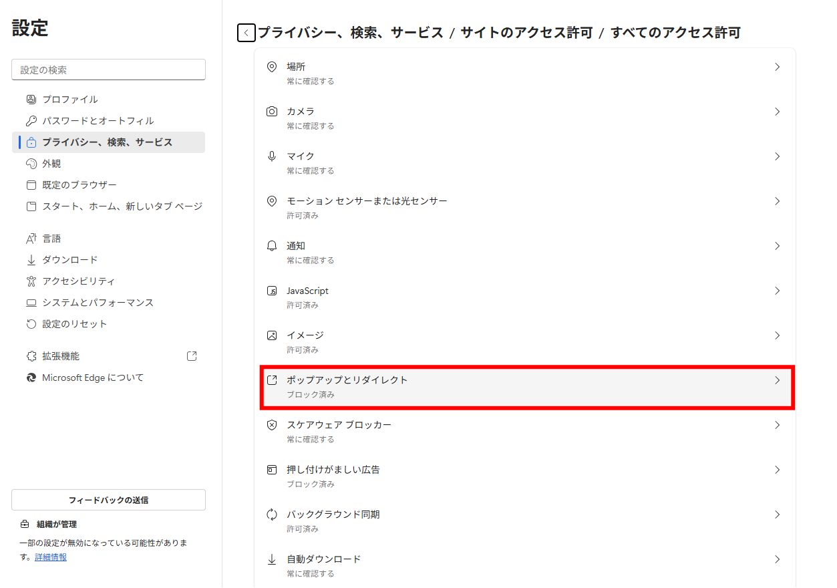
Task: Click the フィードバックの送信 button
Action: (109, 500)
